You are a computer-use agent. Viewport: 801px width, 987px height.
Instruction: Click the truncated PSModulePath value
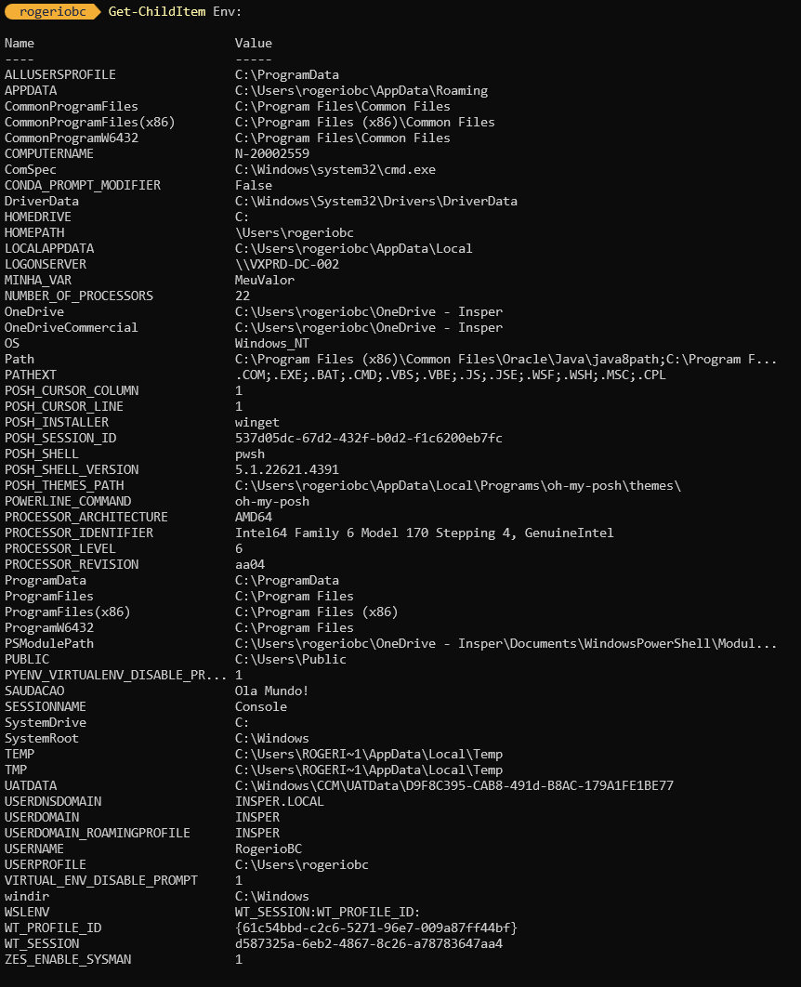point(506,644)
